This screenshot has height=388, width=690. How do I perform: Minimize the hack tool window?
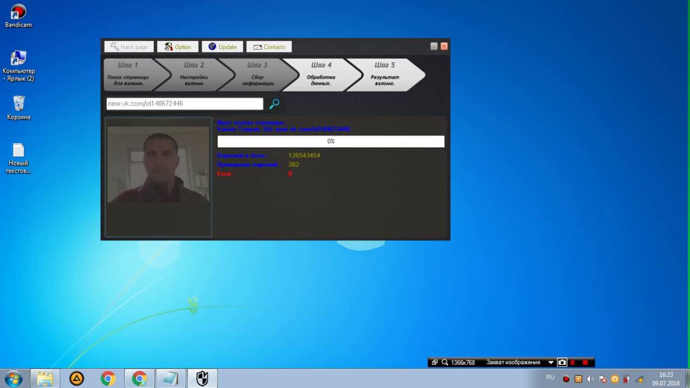pyautogui.click(x=434, y=46)
